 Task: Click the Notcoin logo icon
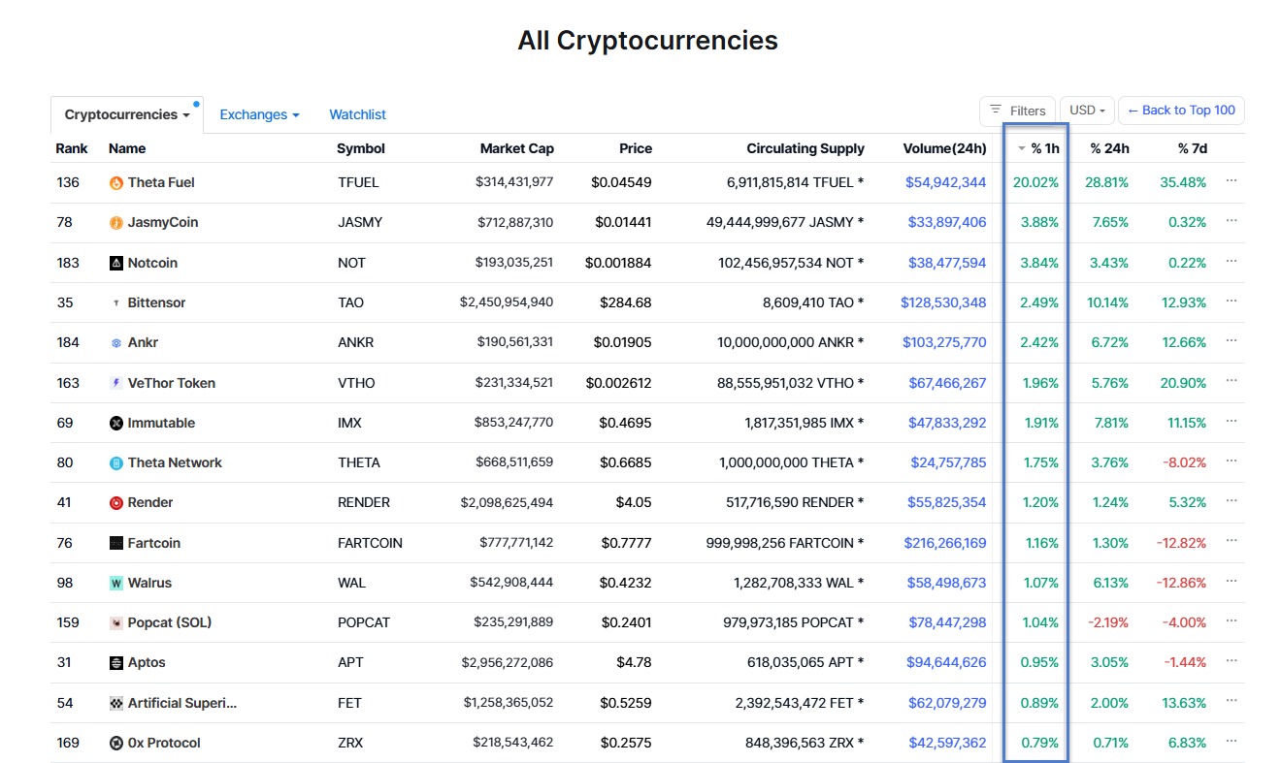coord(116,263)
